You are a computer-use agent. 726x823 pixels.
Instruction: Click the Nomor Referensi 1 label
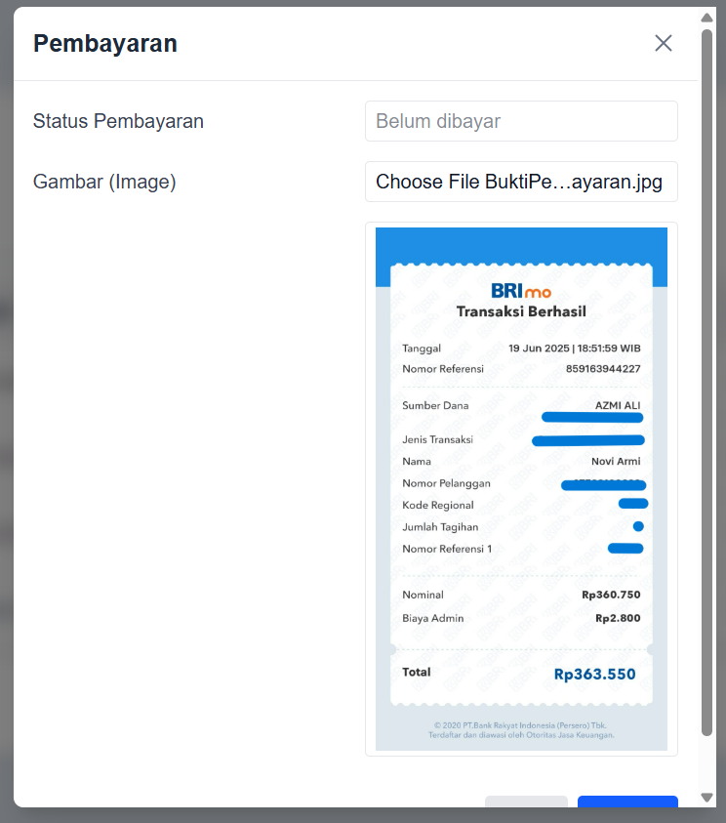click(447, 549)
